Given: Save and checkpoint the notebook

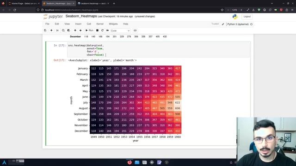Looking at the screenshot, I should click(x=45, y=30).
